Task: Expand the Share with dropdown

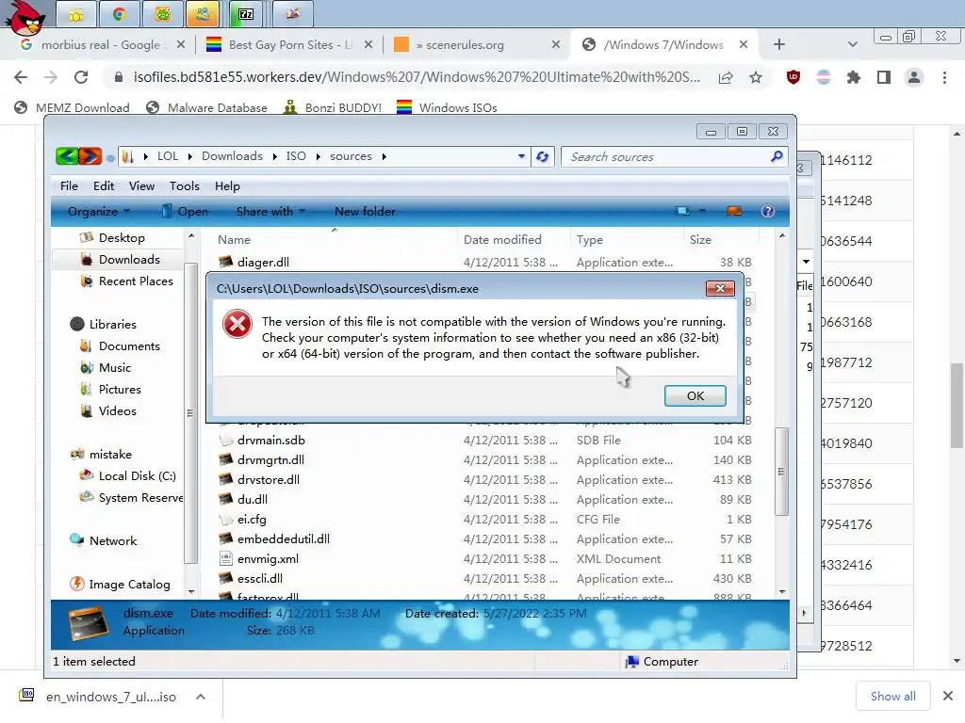Action: (270, 211)
